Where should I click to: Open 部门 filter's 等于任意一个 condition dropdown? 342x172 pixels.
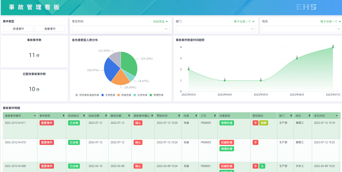click(244, 21)
